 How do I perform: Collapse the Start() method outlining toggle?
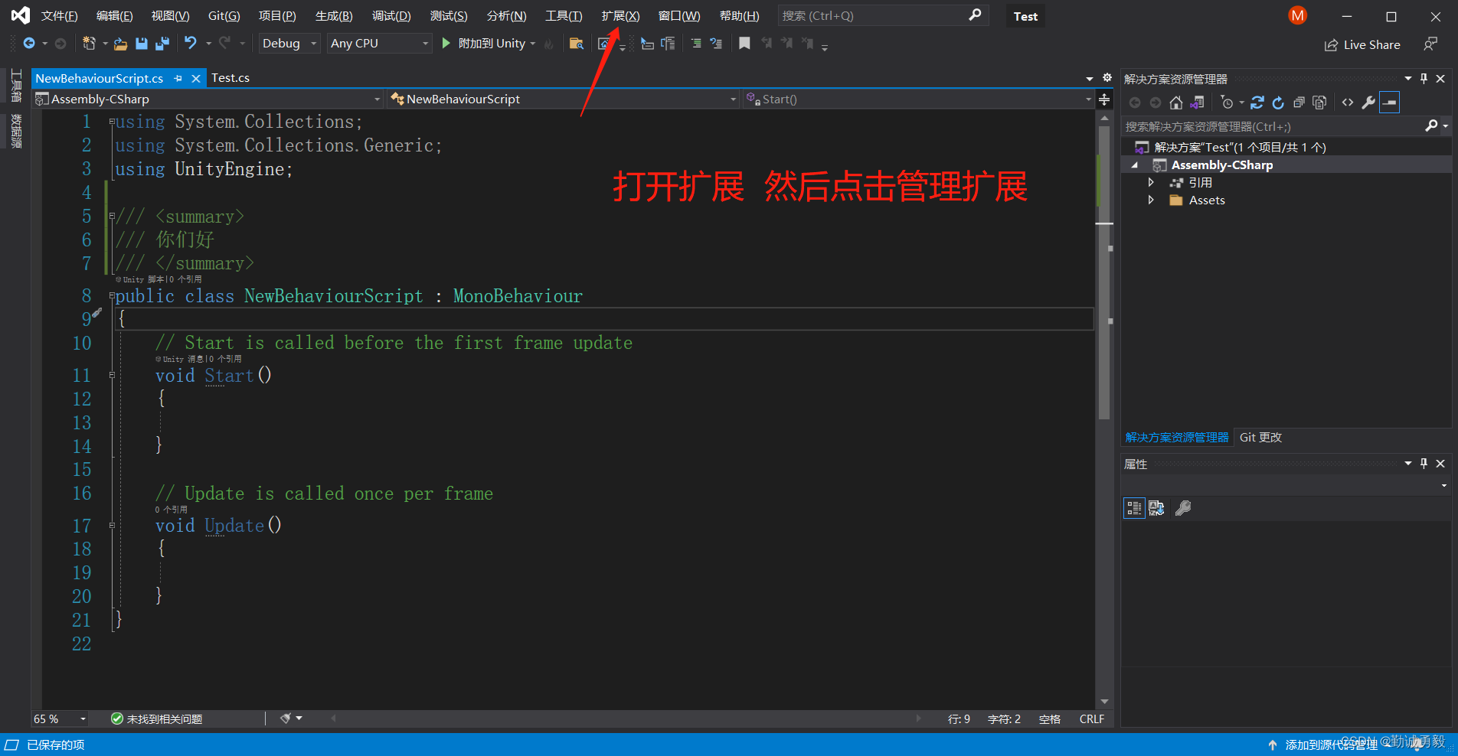click(x=112, y=375)
